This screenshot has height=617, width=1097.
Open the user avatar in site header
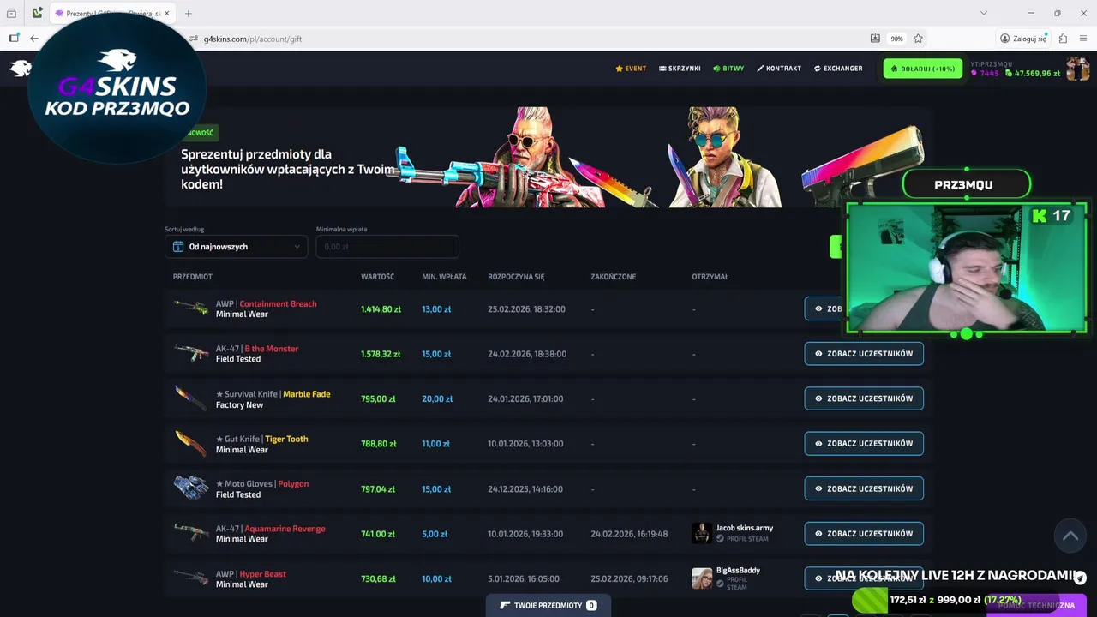pos(1077,69)
